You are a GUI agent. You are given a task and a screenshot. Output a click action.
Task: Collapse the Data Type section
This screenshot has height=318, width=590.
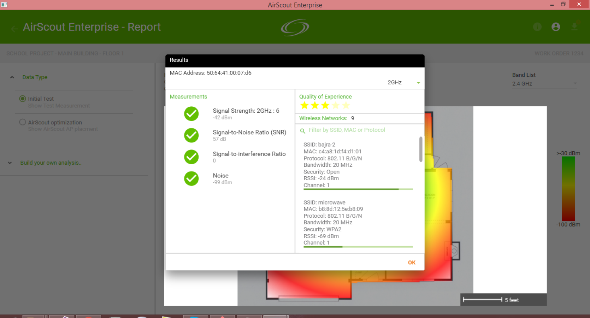pyautogui.click(x=12, y=77)
